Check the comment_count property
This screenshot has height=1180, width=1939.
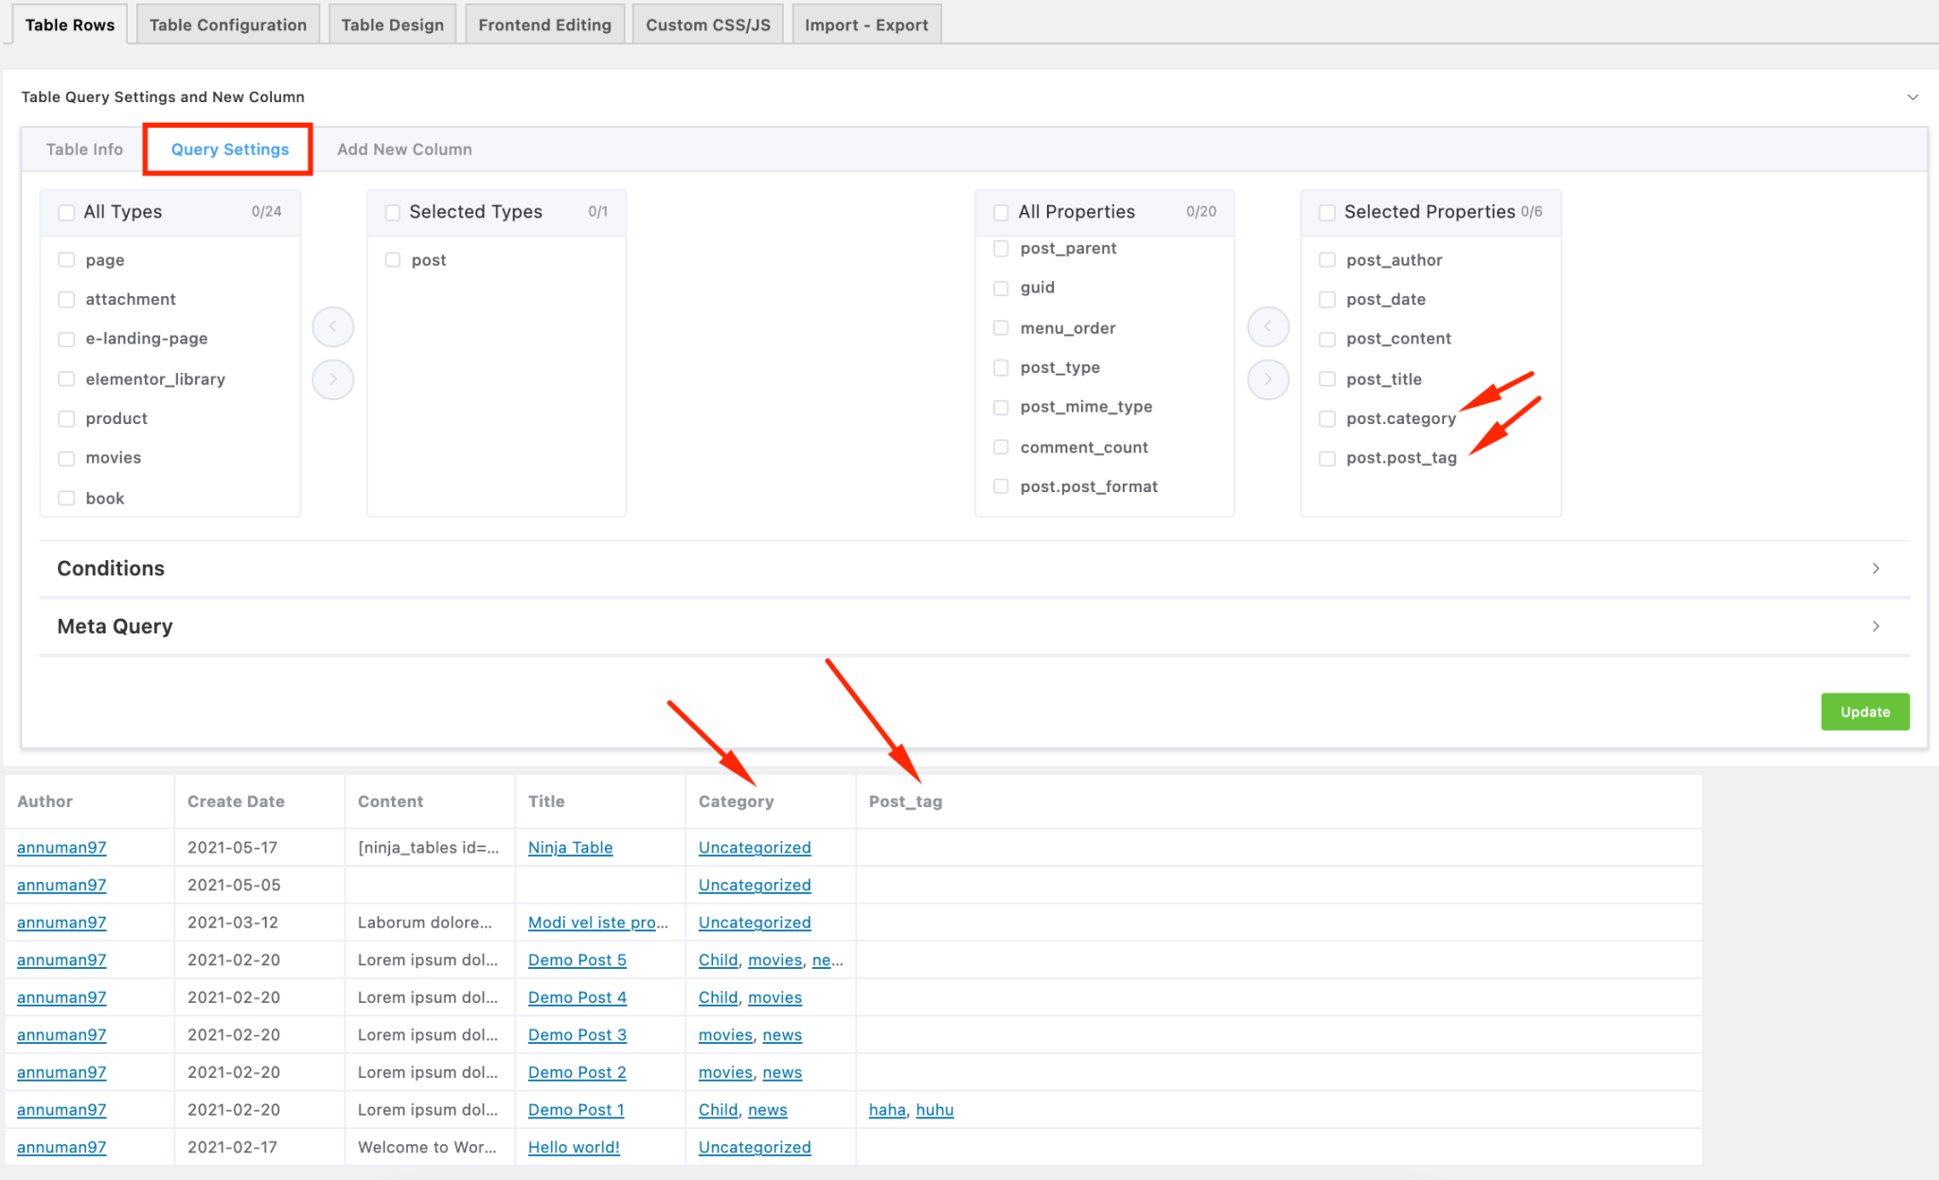(1001, 447)
